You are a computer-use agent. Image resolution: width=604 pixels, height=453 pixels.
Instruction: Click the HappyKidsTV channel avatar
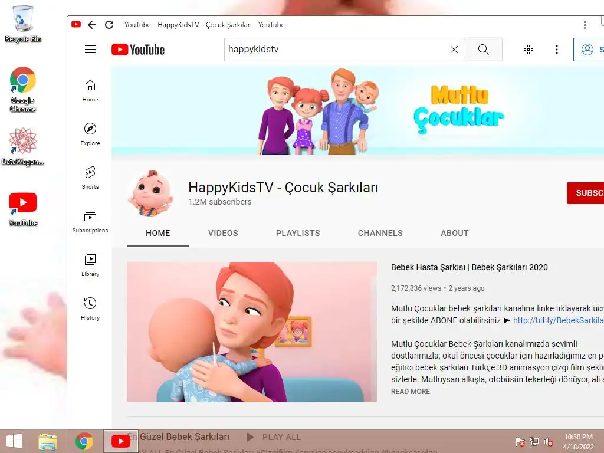point(150,193)
